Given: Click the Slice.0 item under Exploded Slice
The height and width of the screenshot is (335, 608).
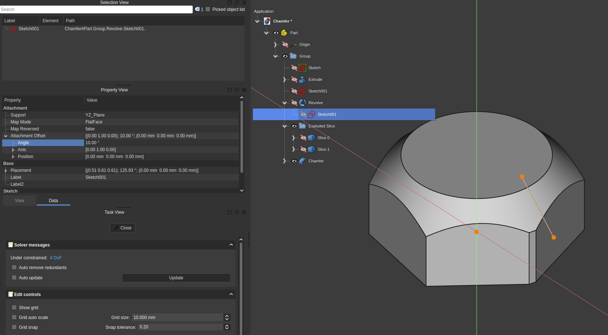Looking at the screenshot, I should [323, 138].
